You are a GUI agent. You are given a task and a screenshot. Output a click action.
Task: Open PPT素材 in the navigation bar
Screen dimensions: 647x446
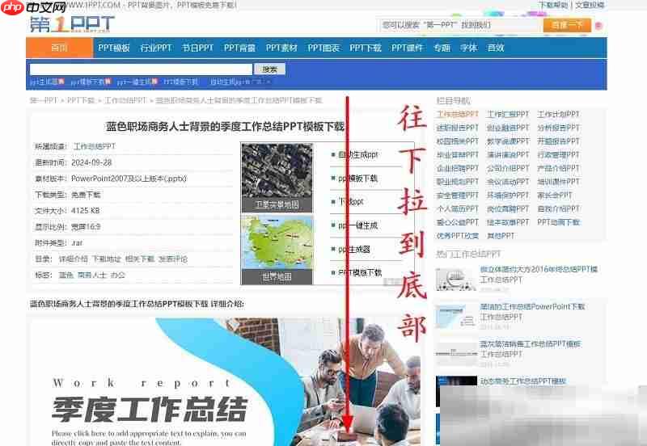tap(281, 48)
